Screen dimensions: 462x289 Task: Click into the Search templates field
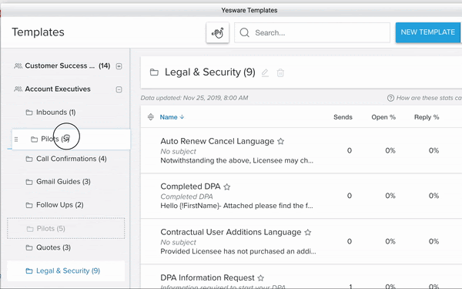coord(312,32)
